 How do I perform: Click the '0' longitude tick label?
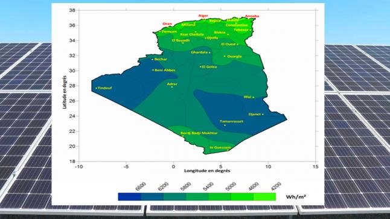tap(173, 167)
